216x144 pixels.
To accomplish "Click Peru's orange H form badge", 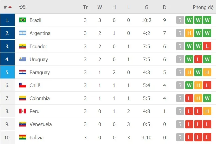I will pyautogui.click(x=207, y=111).
